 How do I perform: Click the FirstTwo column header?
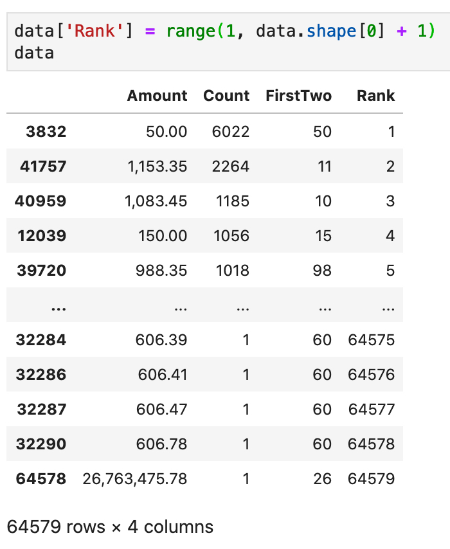298,96
